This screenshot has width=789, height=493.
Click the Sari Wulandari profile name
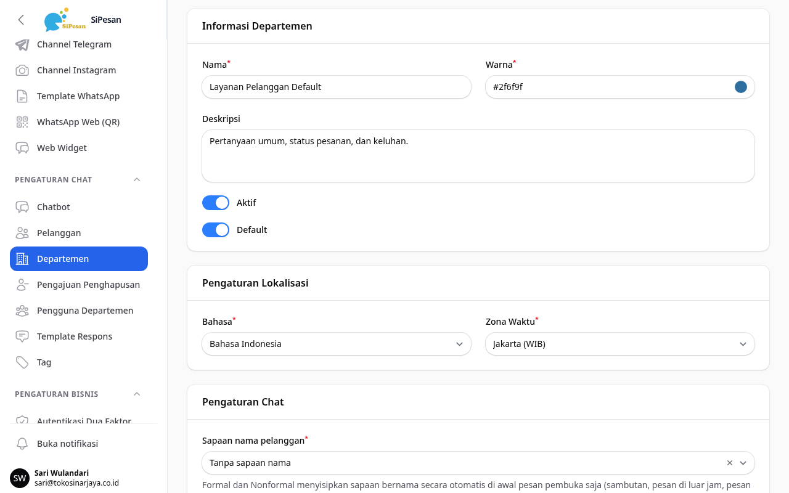point(62,473)
